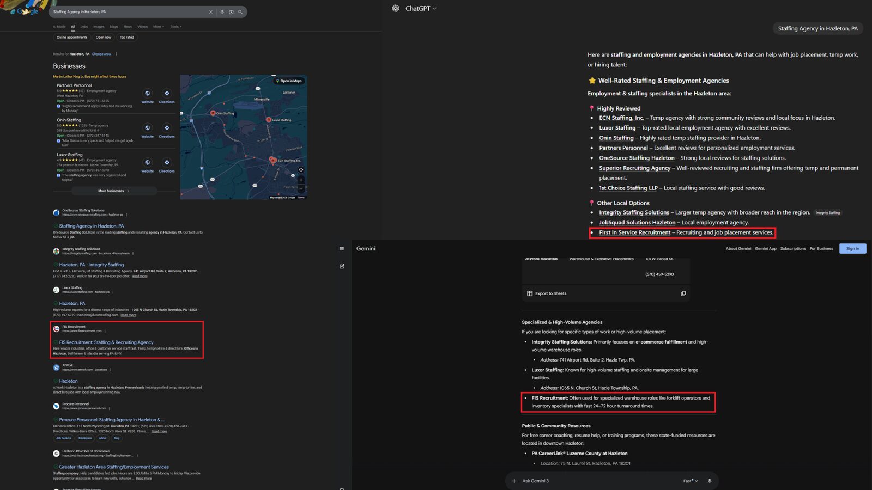Open the Procure Personnel result title
The height and width of the screenshot is (490, 872).
[112, 420]
